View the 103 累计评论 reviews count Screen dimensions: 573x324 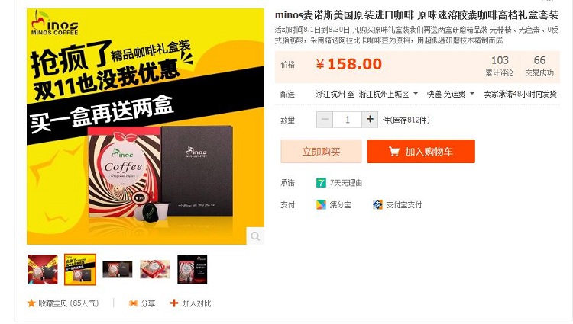pyautogui.click(x=500, y=66)
